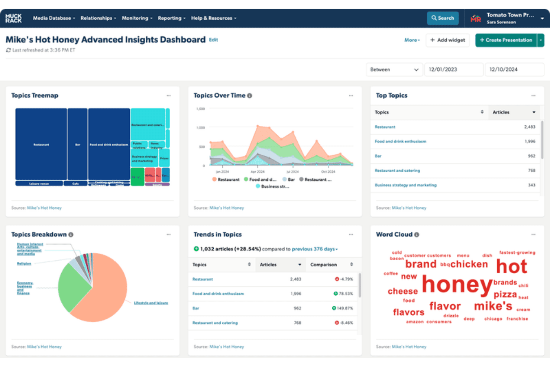
Task: Open Food and drink enthusiasm in Top Topics
Action: coord(401,142)
